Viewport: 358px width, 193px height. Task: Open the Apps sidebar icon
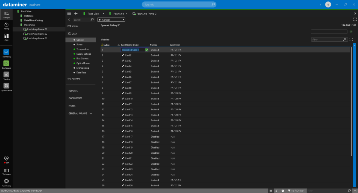coord(6,37)
